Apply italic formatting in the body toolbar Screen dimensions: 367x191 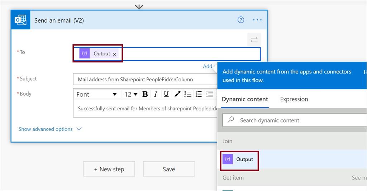pyautogui.click(x=156, y=94)
